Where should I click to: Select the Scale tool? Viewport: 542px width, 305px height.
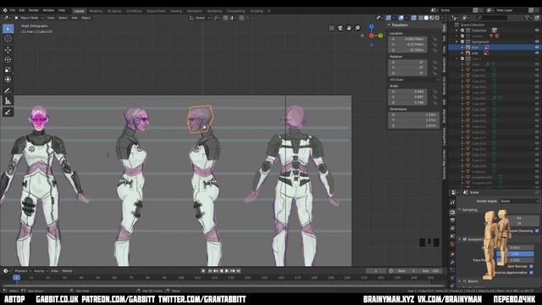(x=8, y=69)
